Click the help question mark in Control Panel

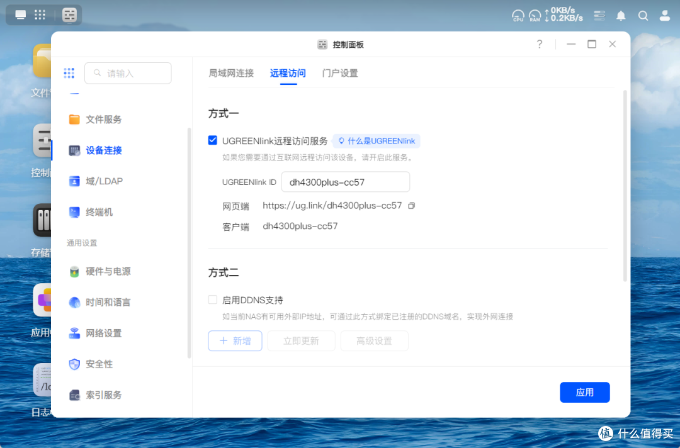click(x=540, y=44)
